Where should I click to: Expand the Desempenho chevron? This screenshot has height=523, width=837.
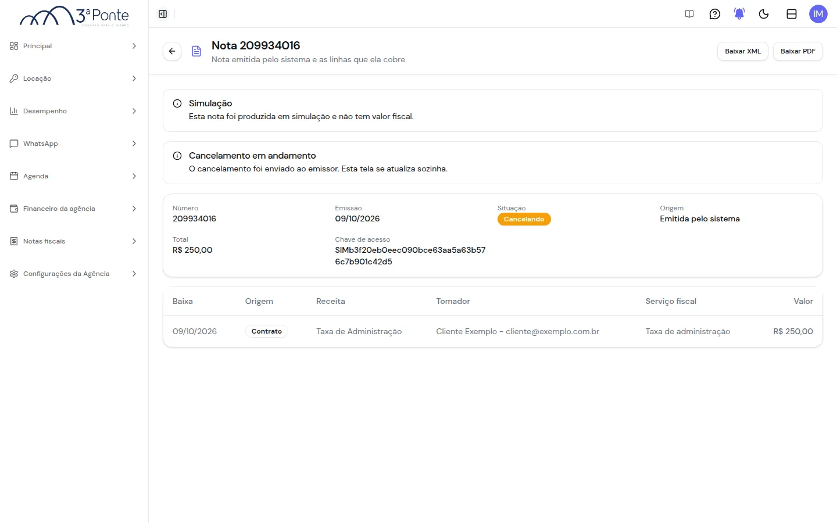(134, 111)
